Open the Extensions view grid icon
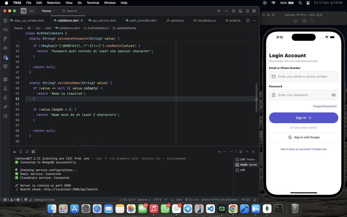The image size is (347, 217). click(5, 79)
